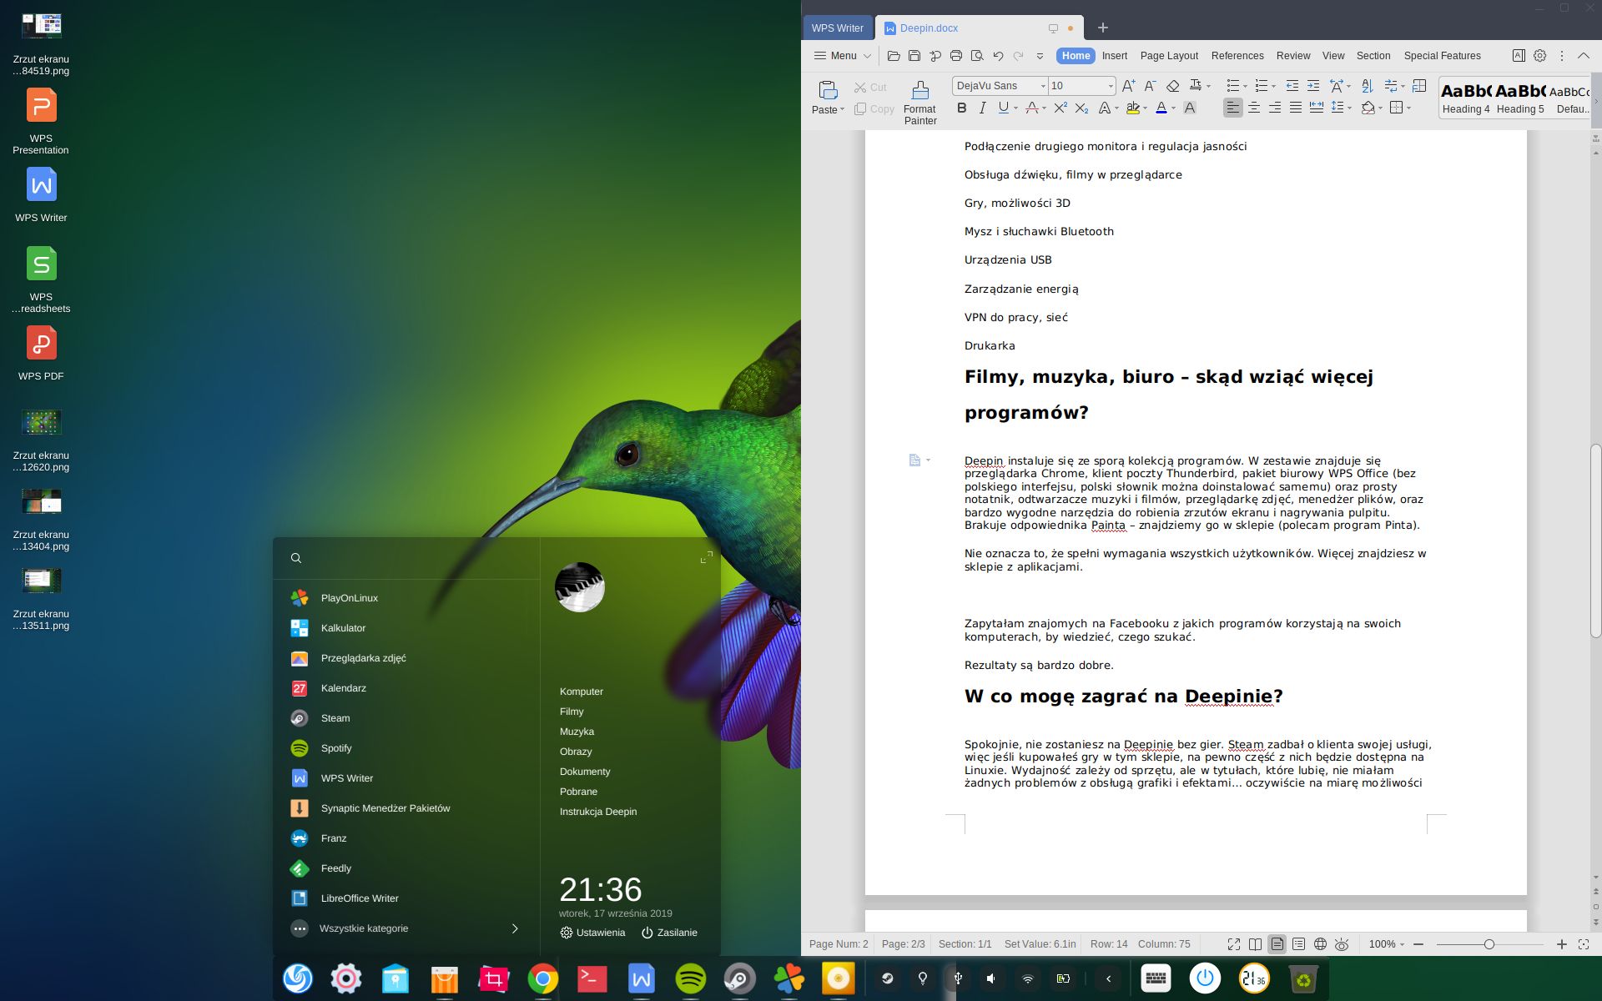Apply subscript formatting
Screen dimensions: 1602x1001
tap(1081, 108)
